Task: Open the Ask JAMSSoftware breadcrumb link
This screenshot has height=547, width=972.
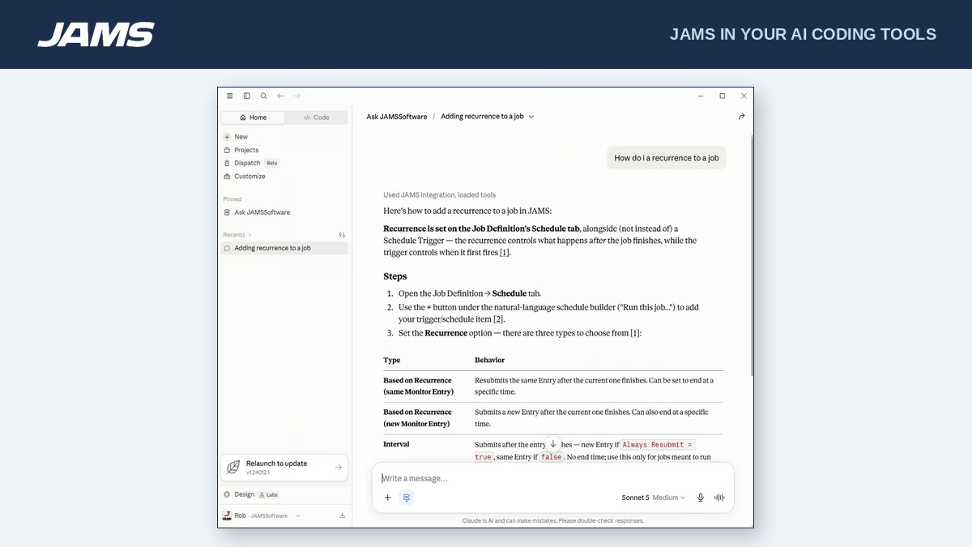Action: (x=397, y=117)
